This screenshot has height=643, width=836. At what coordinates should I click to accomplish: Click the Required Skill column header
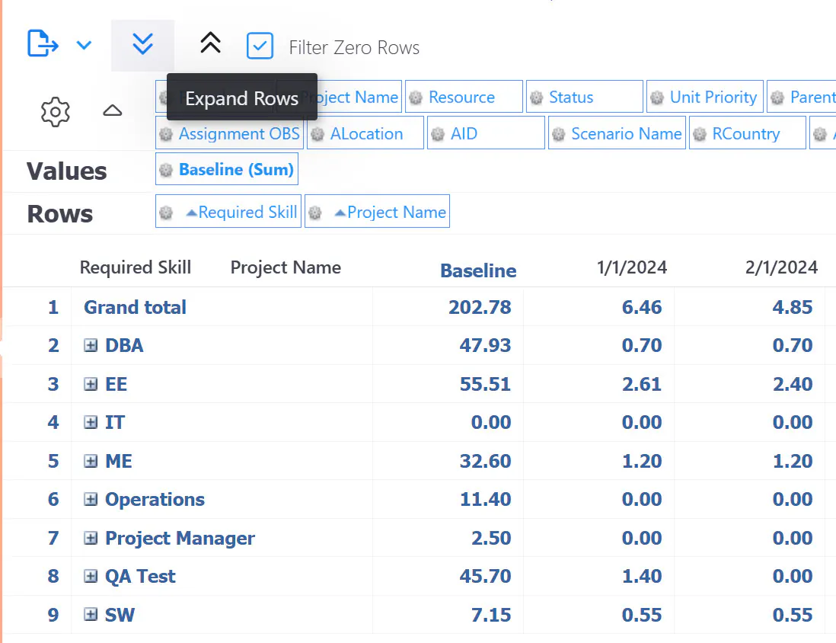pyautogui.click(x=136, y=267)
